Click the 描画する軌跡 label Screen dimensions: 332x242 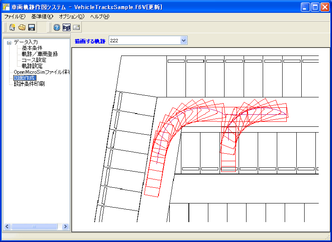point(90,41)
